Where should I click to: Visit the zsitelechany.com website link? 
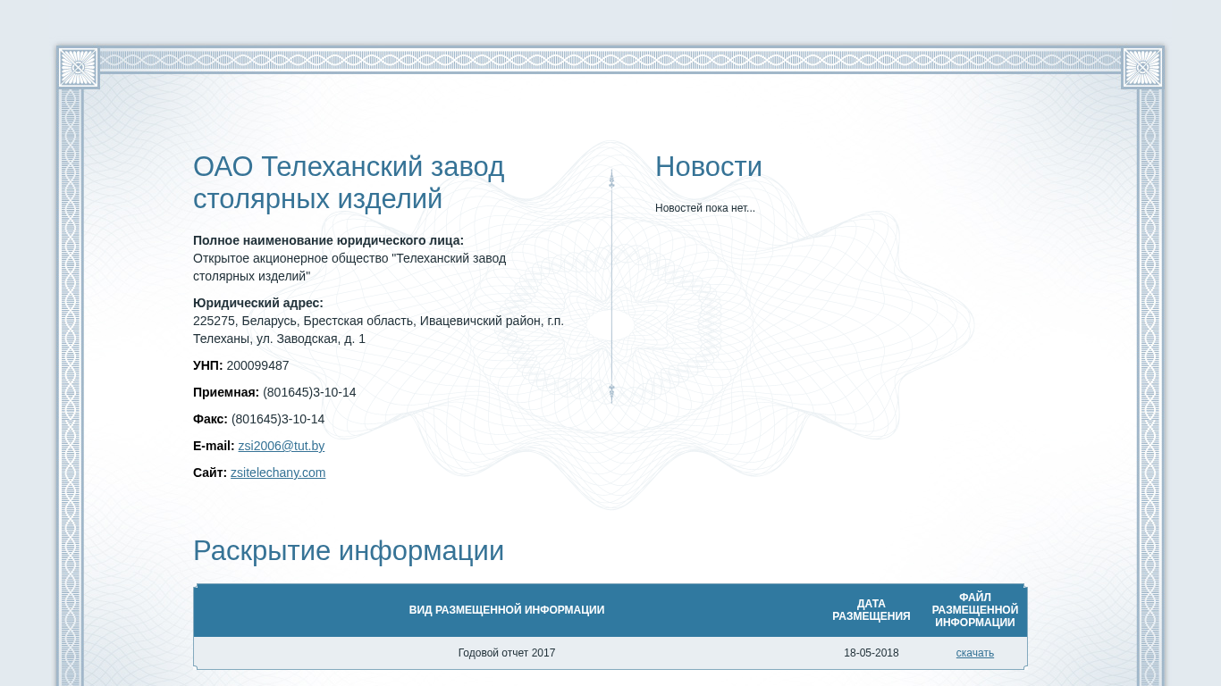point(278,473)
